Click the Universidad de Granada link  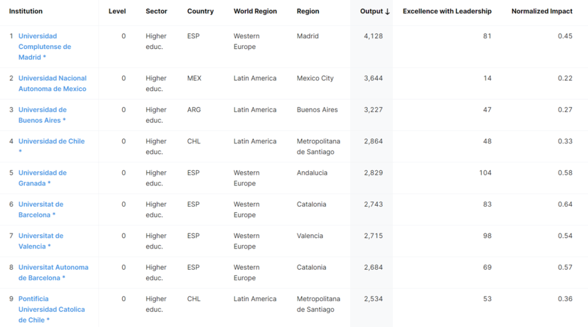(x=42, y=178)
